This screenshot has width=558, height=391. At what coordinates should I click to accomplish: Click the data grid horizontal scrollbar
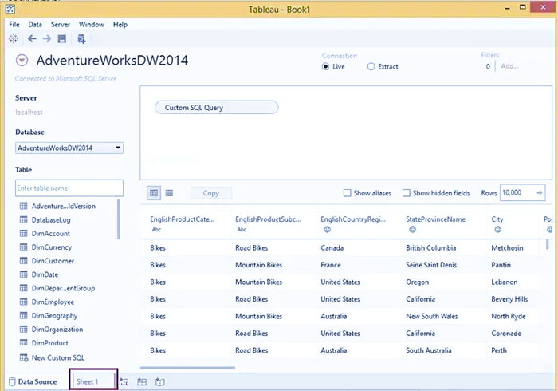point(187,368)
